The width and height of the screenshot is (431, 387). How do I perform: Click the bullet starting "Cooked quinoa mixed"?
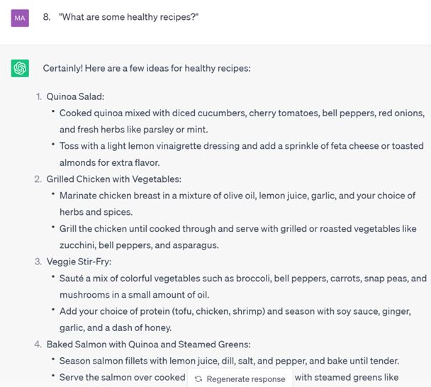tap(242, 113)
